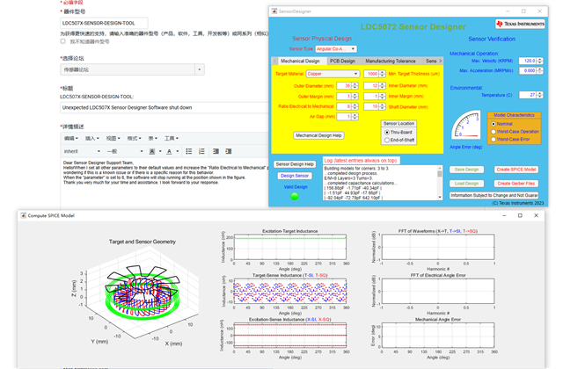This screenshot has height=369, width=563.
Task: Open the 工具 (Tools) menu in the editor
Action: coord(172,138)
